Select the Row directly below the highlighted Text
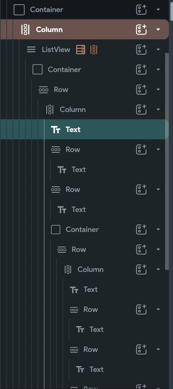This screenshot has height=389, width=173. pyautogui.click(x=73, y=150)
